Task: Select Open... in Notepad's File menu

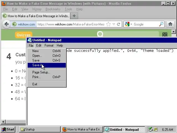Action: click(47, 56)
